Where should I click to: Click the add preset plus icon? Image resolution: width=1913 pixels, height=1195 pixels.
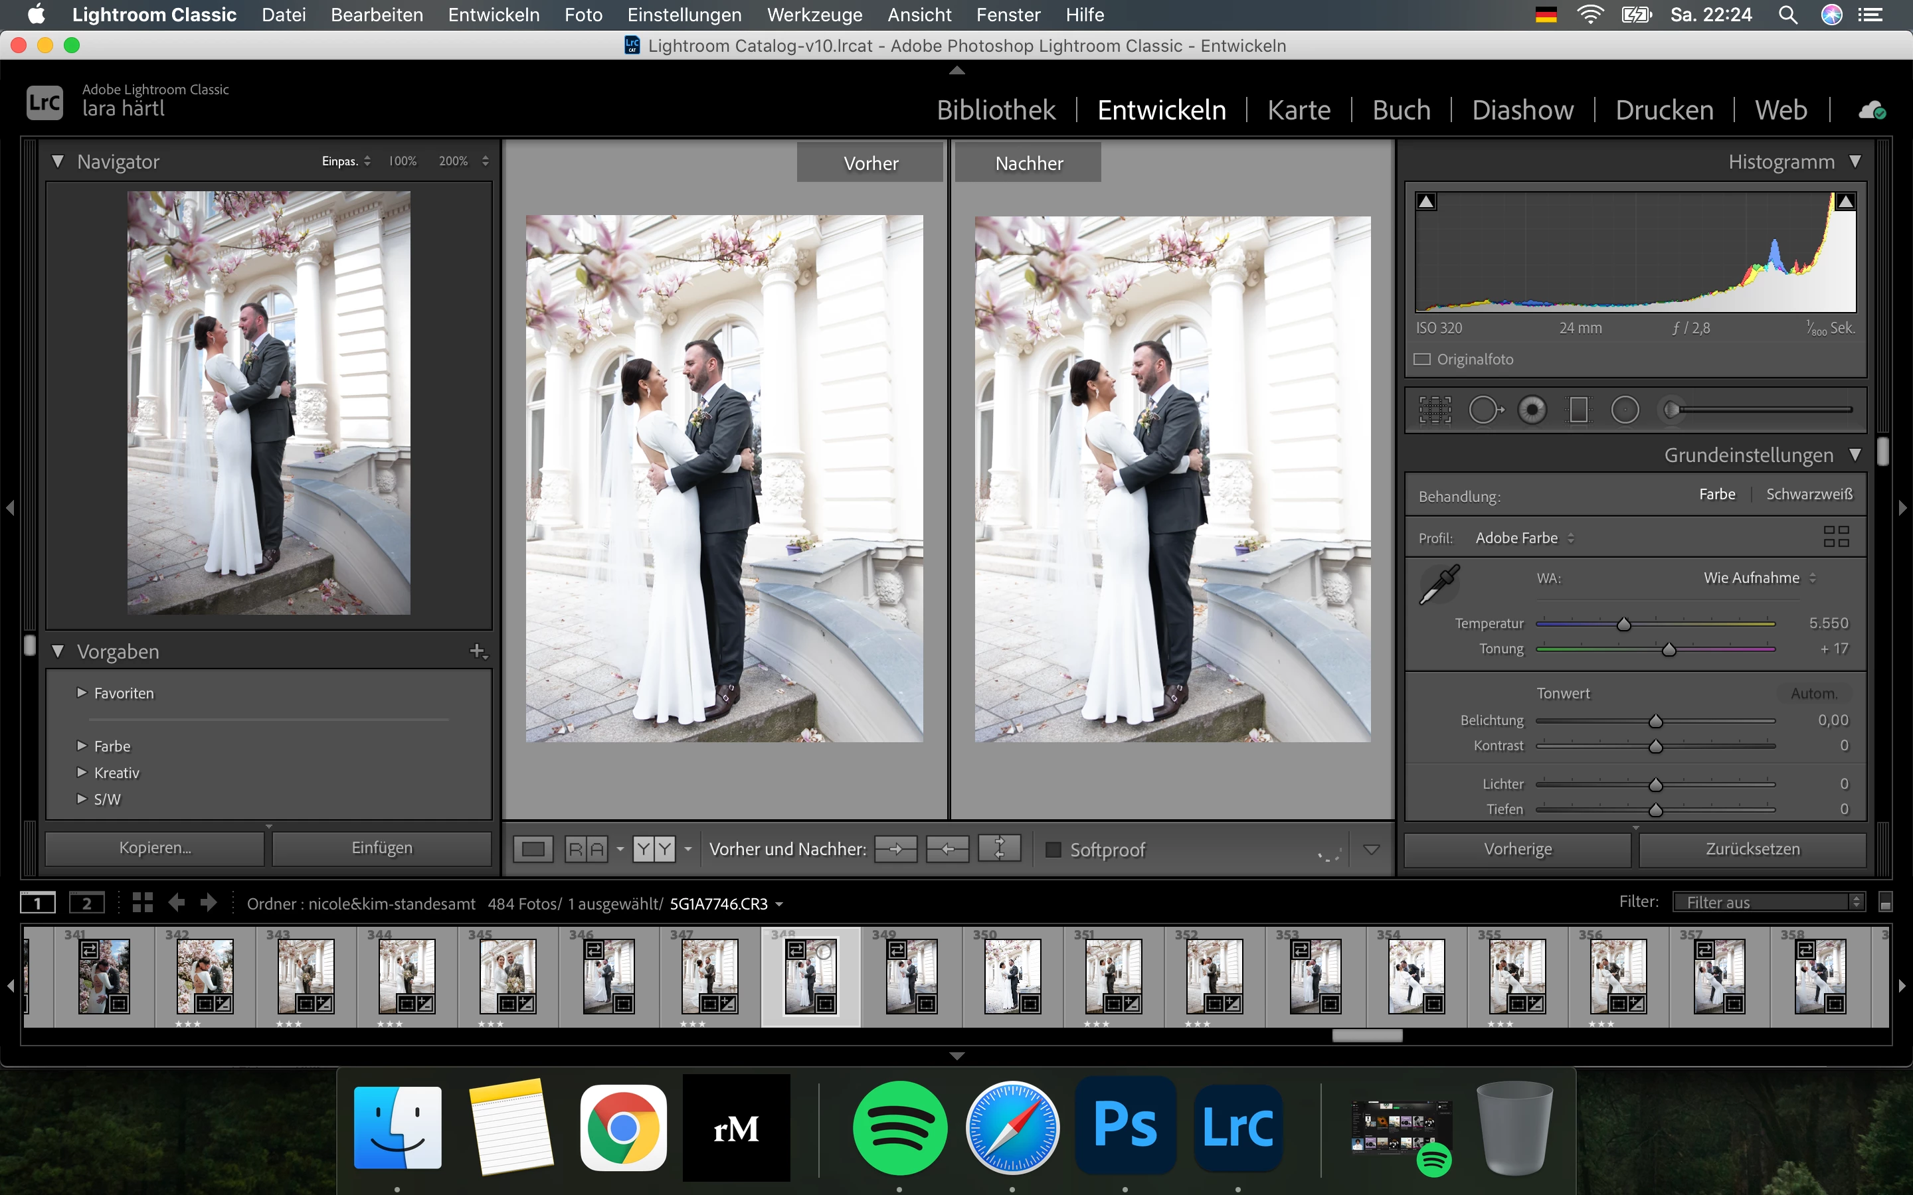pos(478,651)
